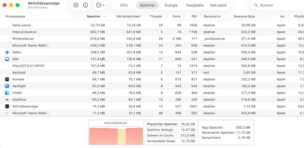Click the Konsole app icon
The height and width of the screenshot is (148, 304).
point(7,79)
